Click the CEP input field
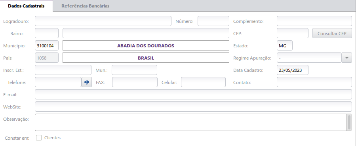 click(293, 33)
